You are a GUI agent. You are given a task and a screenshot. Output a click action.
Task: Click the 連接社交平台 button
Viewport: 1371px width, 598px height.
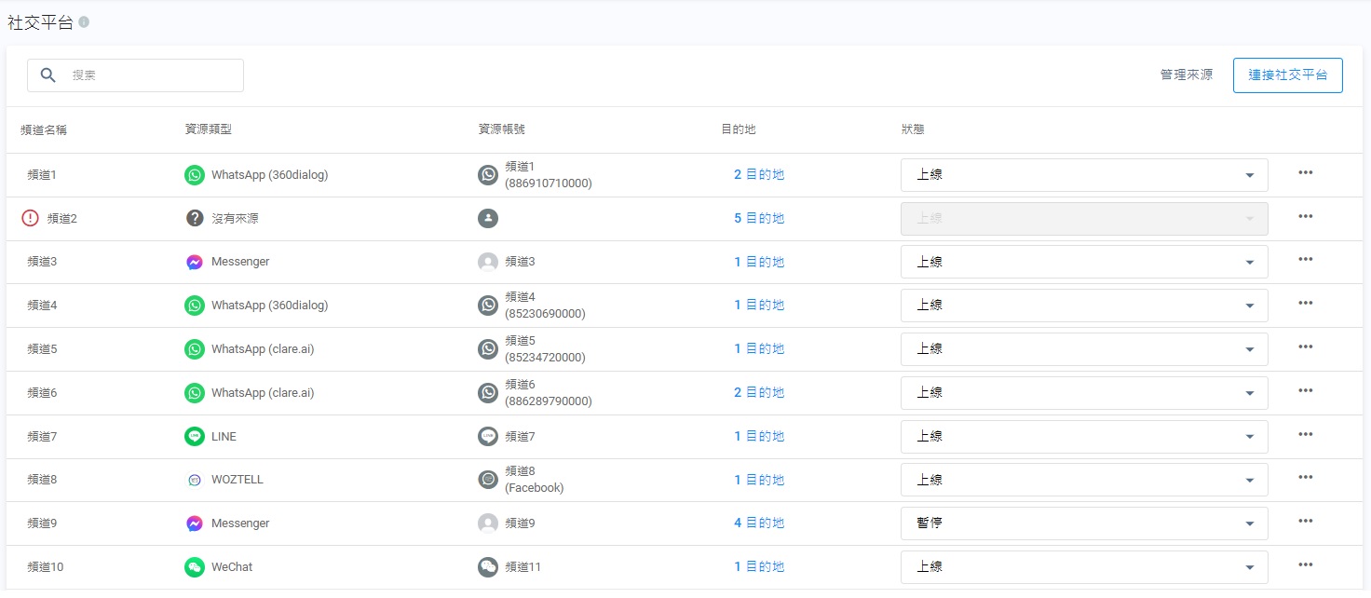pyautogui.click(x=1287, y=75)
